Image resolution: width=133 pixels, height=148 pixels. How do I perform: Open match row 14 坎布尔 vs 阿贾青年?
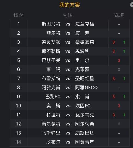coord(70,142)
